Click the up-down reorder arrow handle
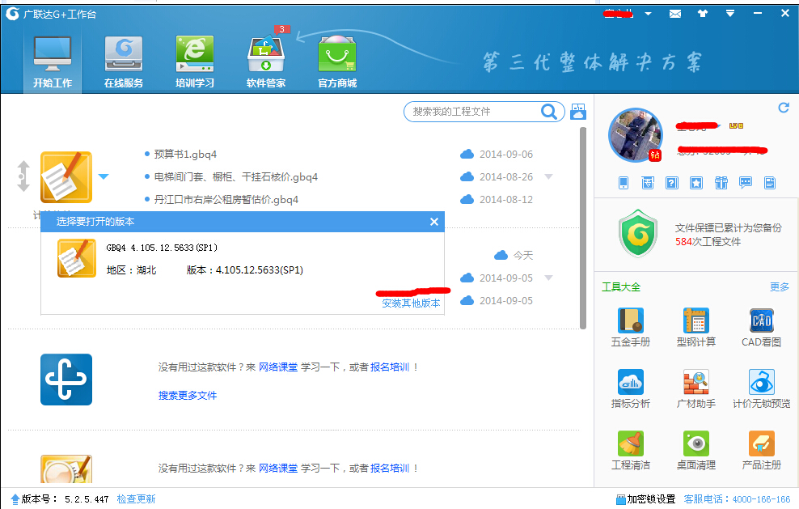Screen dimensions: 799x509 (x=23, y=176)
